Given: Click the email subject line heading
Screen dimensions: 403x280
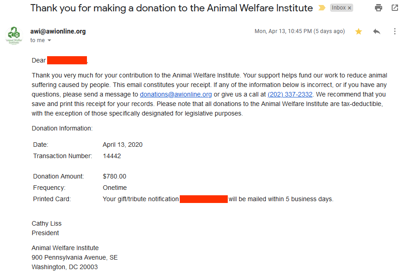Looking at the screenshot, I should 172,8.
